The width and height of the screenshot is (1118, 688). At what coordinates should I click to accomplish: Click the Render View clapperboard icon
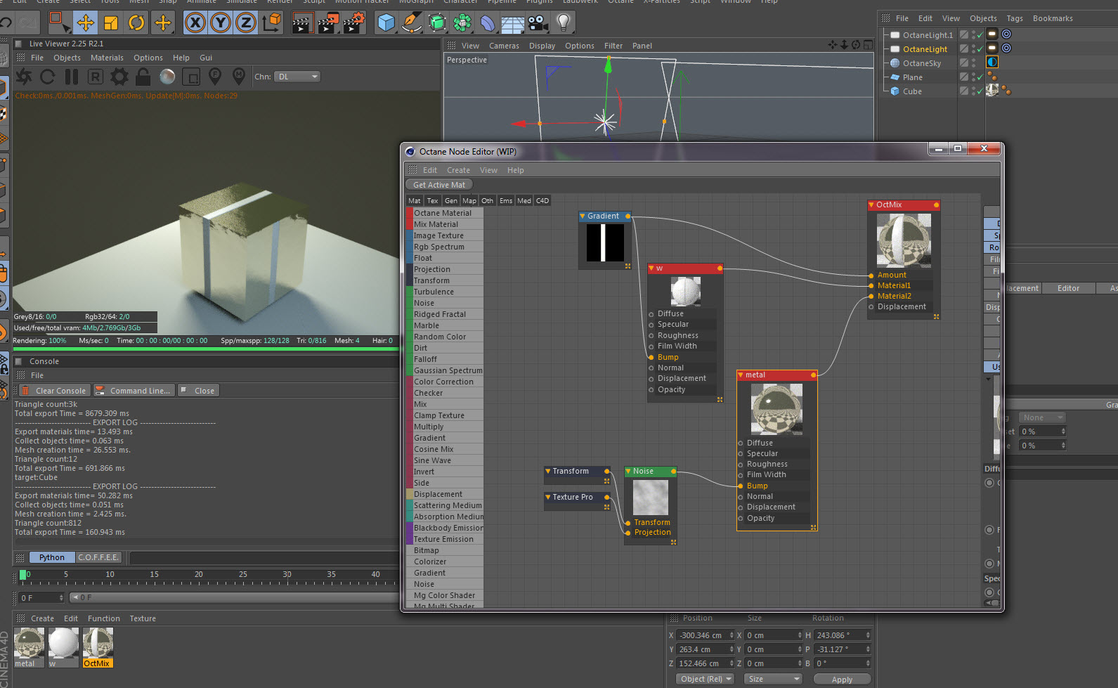tap(301, 23)
